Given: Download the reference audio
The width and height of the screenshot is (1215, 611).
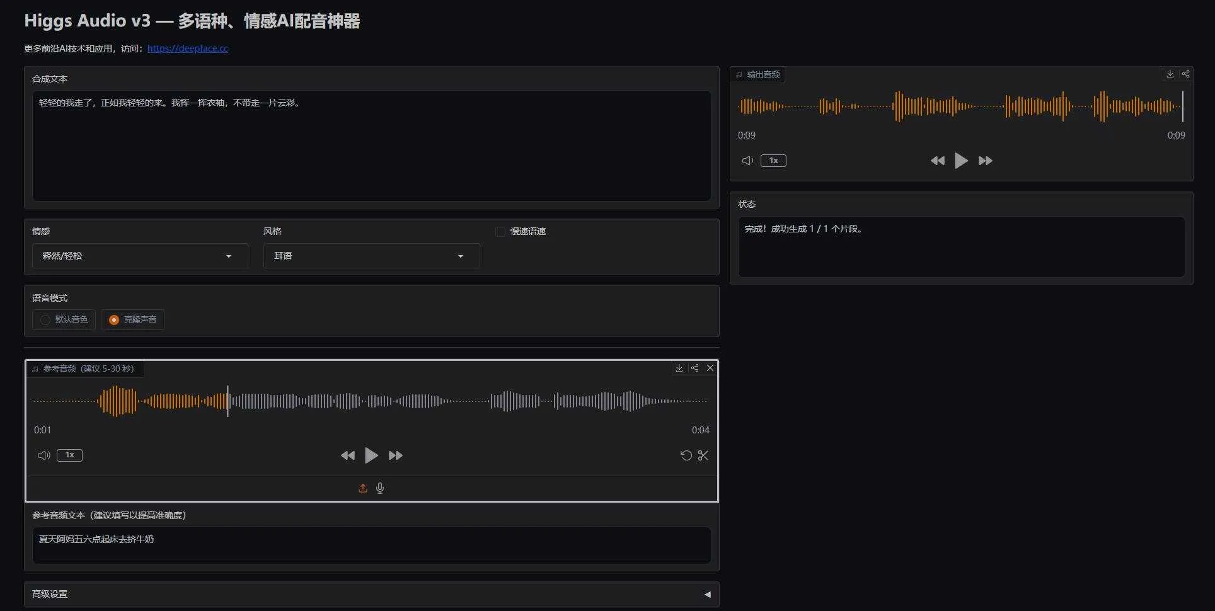Looking at the screenshot, I should pyautogui.click(x=679, y=368).
